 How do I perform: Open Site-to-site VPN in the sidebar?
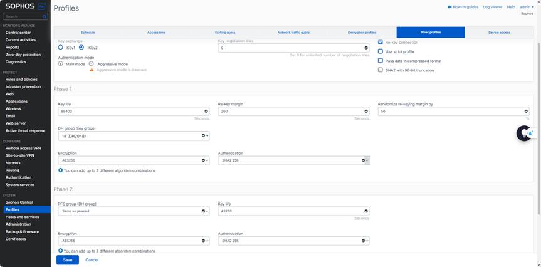pos(20,155)
